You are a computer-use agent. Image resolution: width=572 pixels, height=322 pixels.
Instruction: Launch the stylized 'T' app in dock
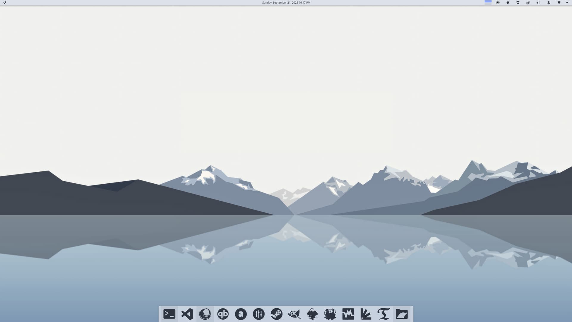click(384, 314)
